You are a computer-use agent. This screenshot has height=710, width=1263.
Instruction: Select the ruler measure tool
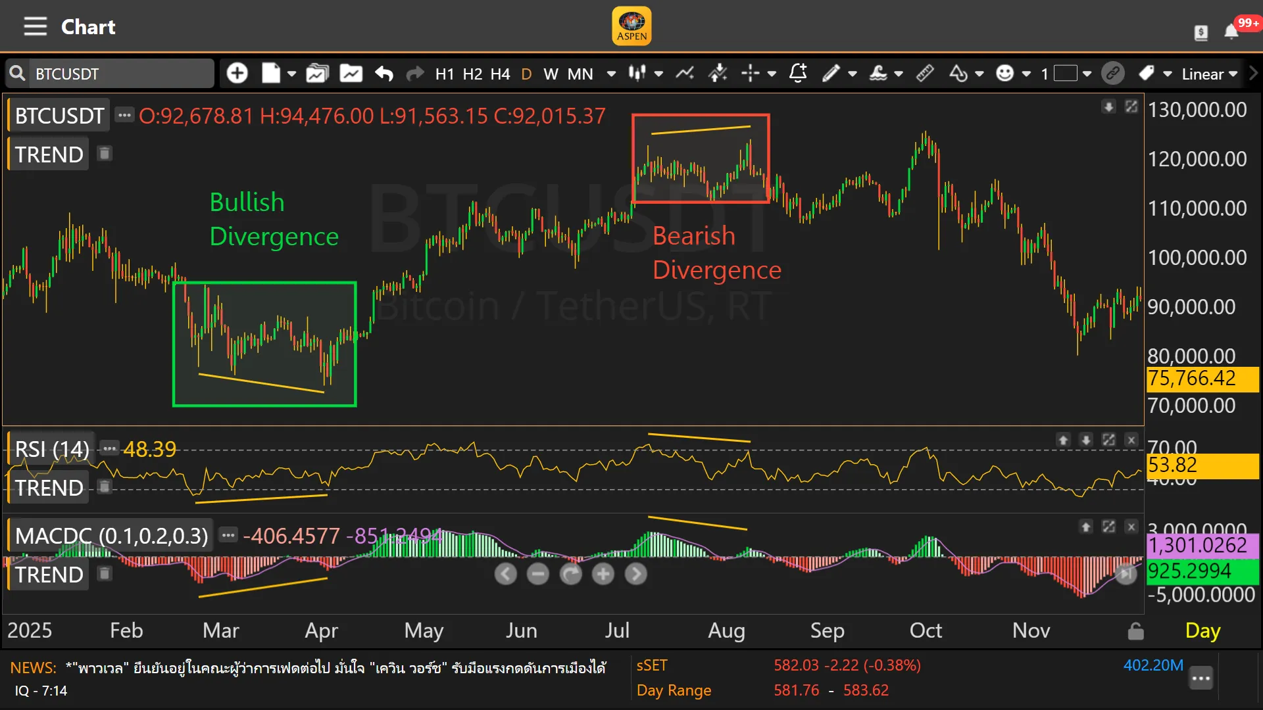[925, 73]
